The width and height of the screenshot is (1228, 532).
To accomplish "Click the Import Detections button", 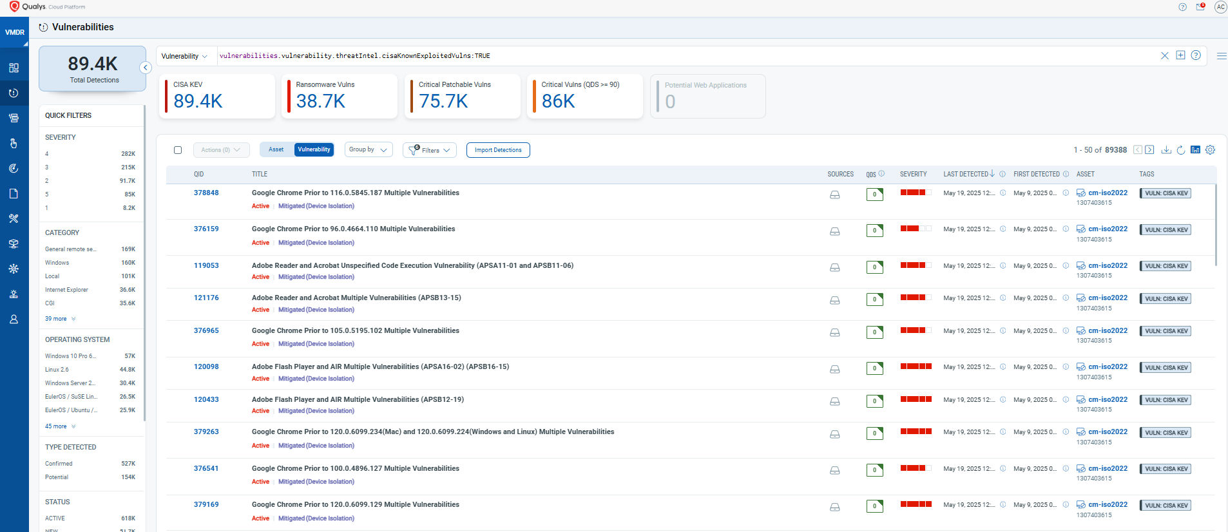I will pos(498,150).
